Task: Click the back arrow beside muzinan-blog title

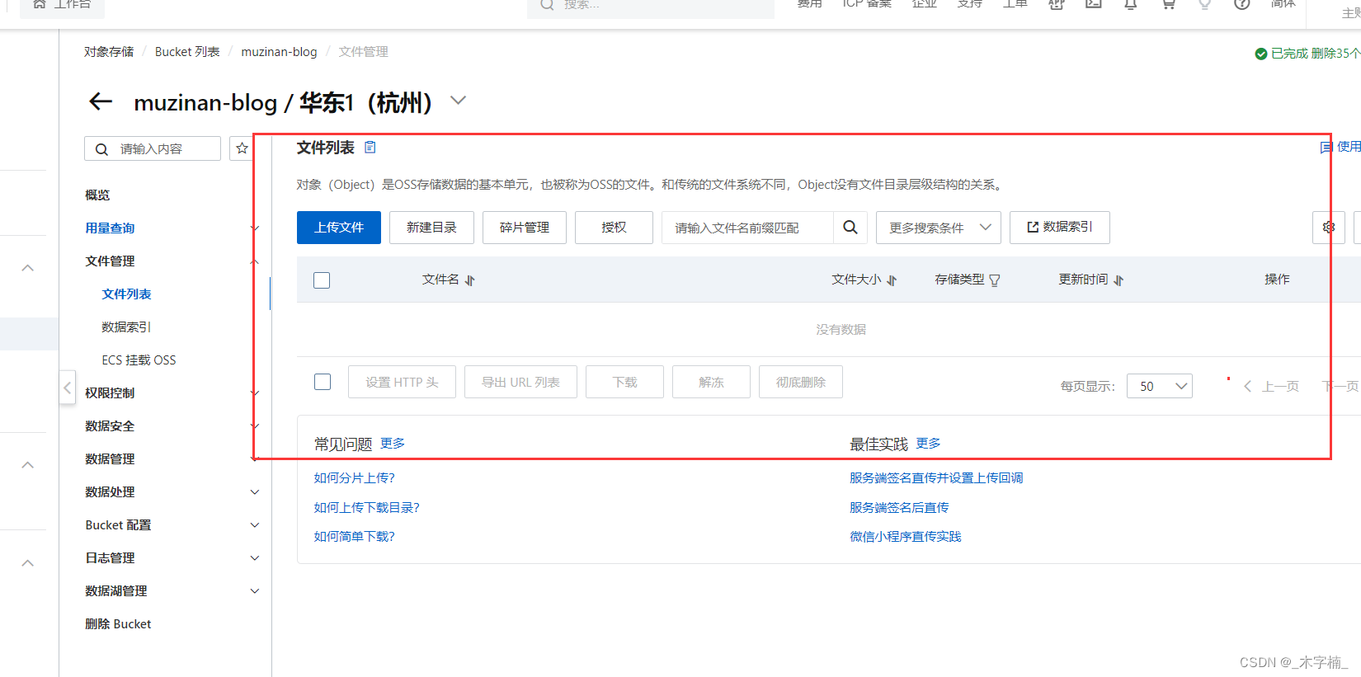Action: coord(101,101)
